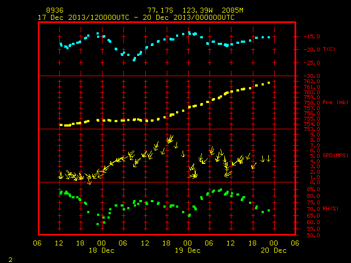Click the page number 2 in corner
Screen dimensions: 351x263
click(10, 260)
